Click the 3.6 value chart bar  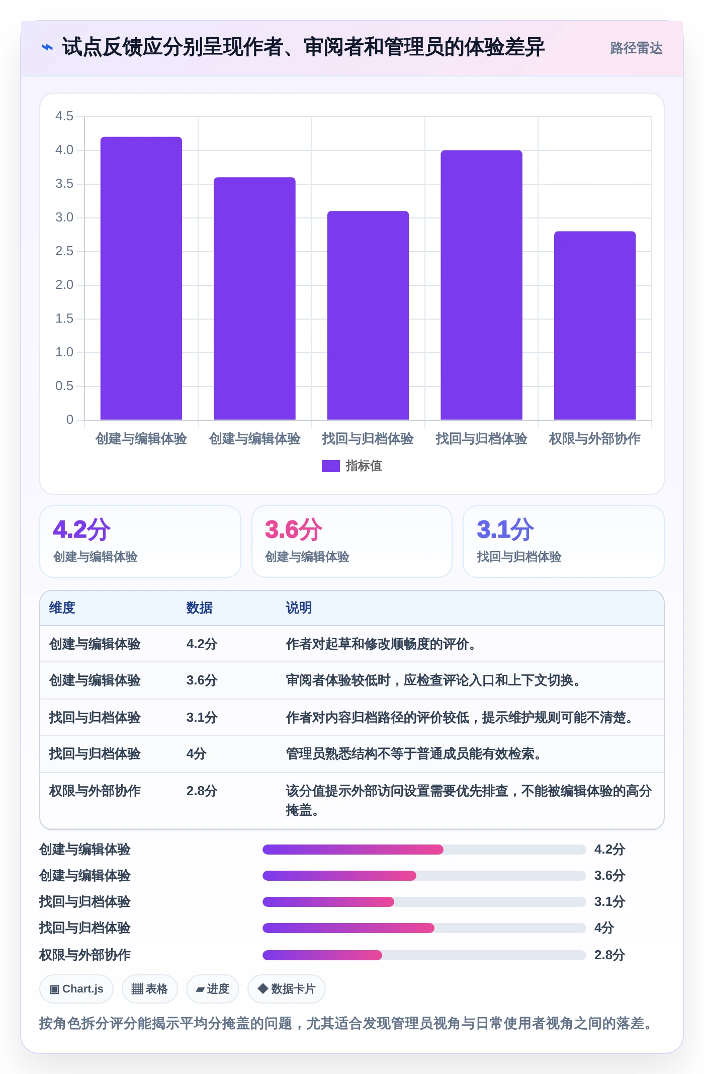(x=254, y=298)
